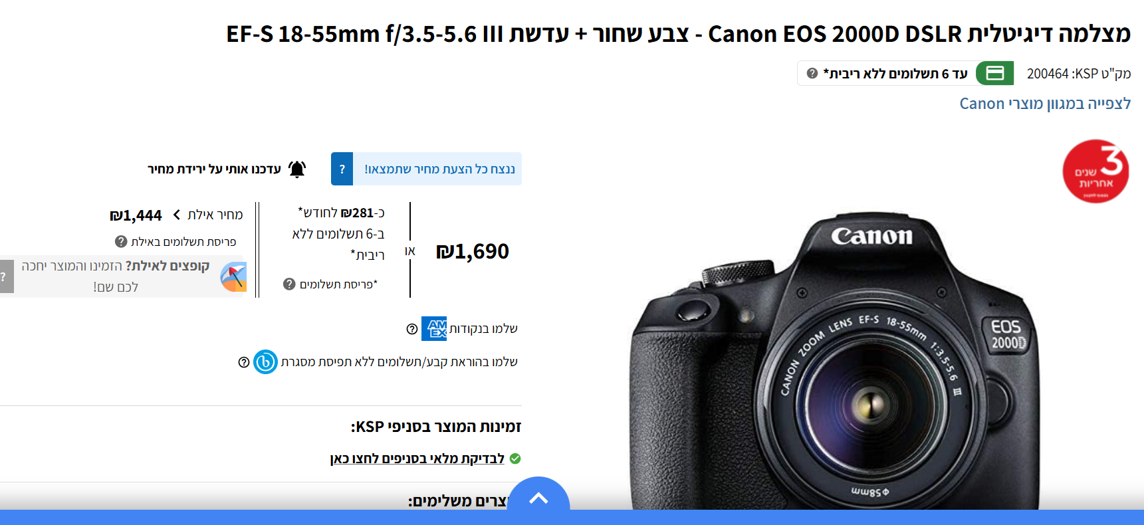Viewport: 1144px width, 525px height.
Task: Click the price offer banner text
Action: tap(439, 169)
